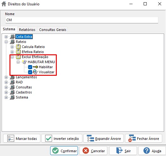Screen dimensions: 166x156
Task: Click the notepad icon beside Calcula Rateio
Action: pos(18,47)
